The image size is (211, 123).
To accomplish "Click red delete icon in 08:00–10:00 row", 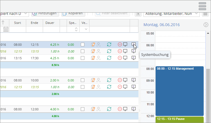I will [x=120, y=80].
